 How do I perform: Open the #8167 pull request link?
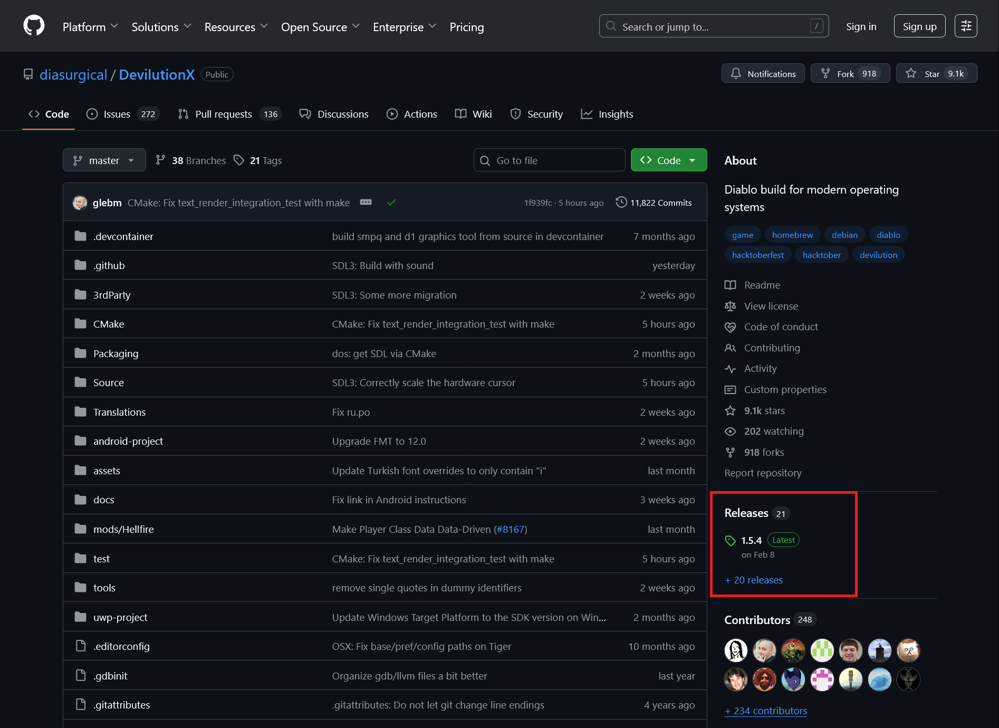point(511,529)
